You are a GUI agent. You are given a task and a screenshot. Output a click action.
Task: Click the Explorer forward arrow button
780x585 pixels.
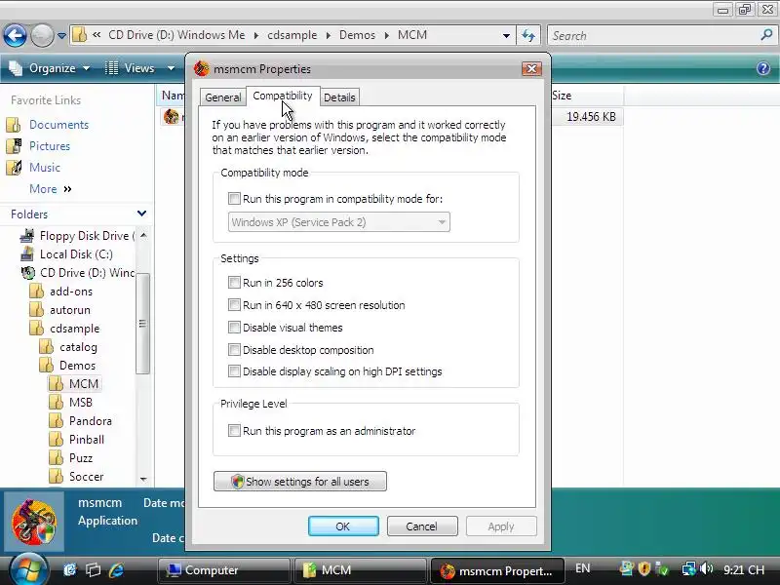pos(42,35)
